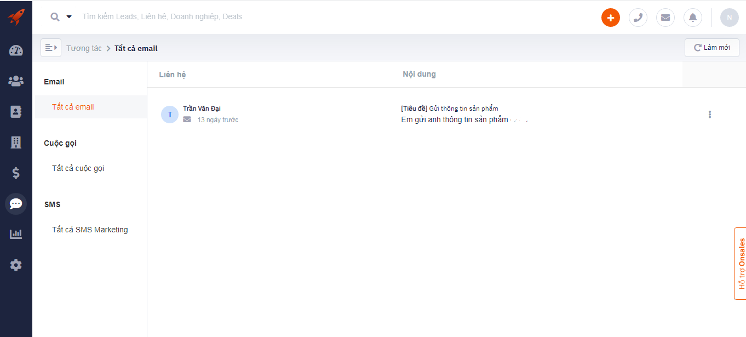746x337 pixels.
Task: Click the Làm mới refresh button
Action: tap(712, 48)
